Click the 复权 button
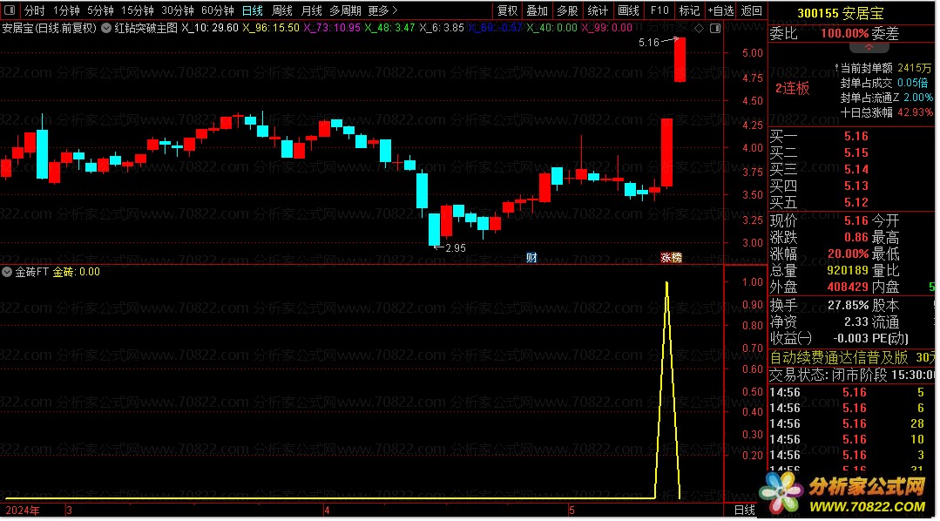Viewport: 940px width, 521px height. click(x=507, y=10)
